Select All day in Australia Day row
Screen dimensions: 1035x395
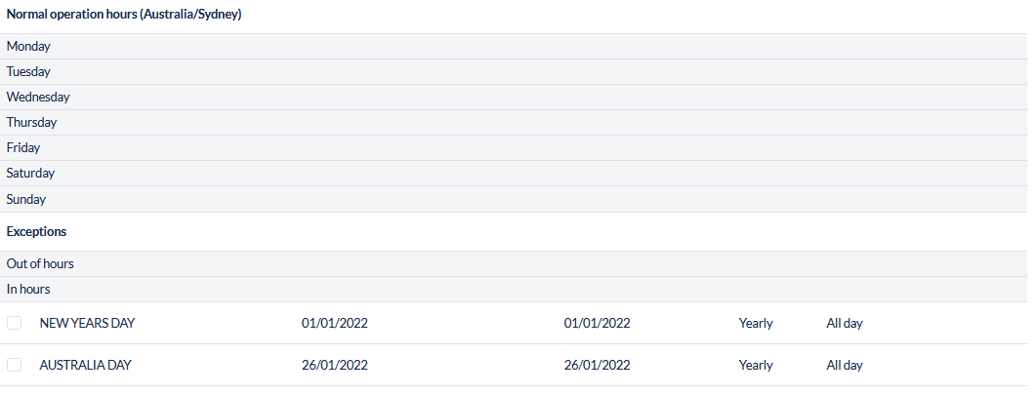tap(845, 365)
